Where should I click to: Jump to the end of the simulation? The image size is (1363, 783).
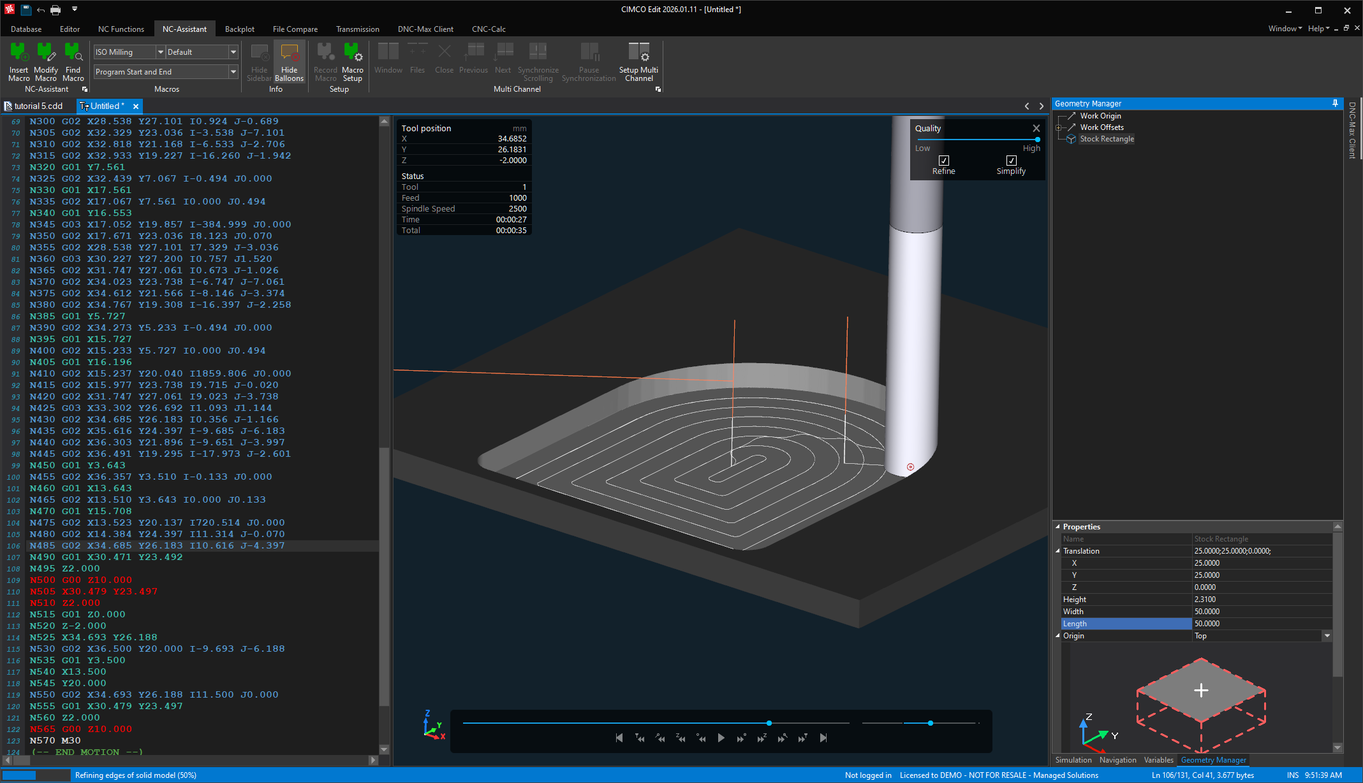point(823,738)
